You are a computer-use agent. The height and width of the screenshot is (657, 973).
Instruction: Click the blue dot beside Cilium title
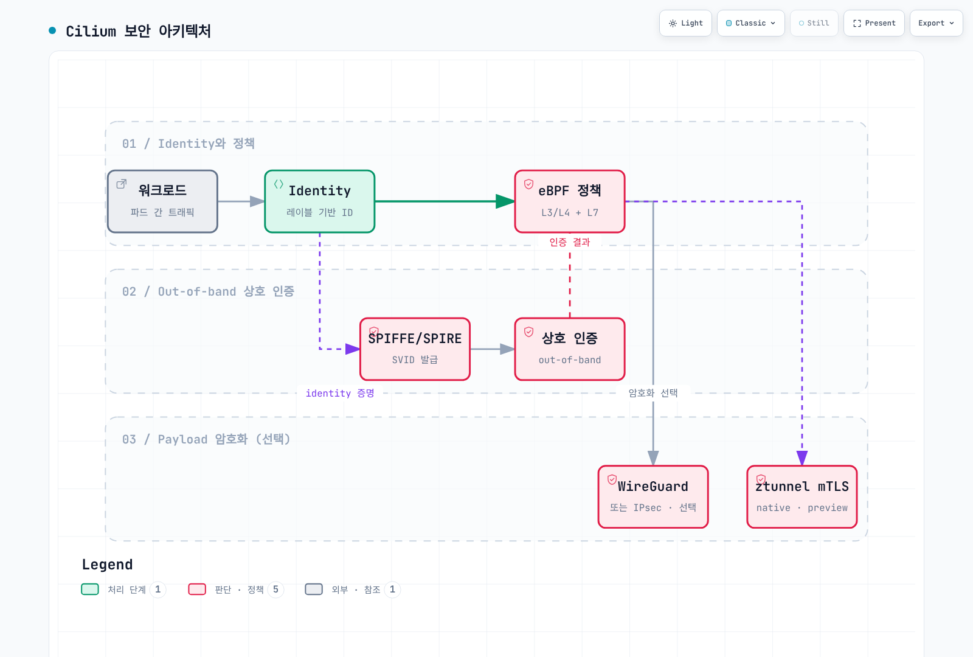coord(52,30)
